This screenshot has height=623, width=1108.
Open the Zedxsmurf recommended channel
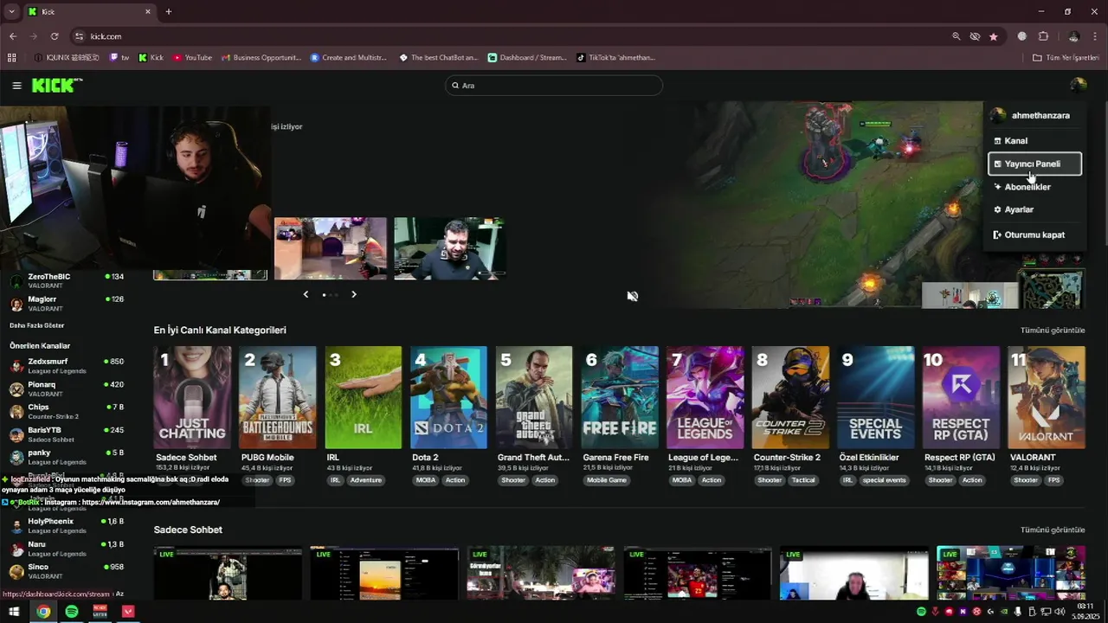tap(67, 365)
